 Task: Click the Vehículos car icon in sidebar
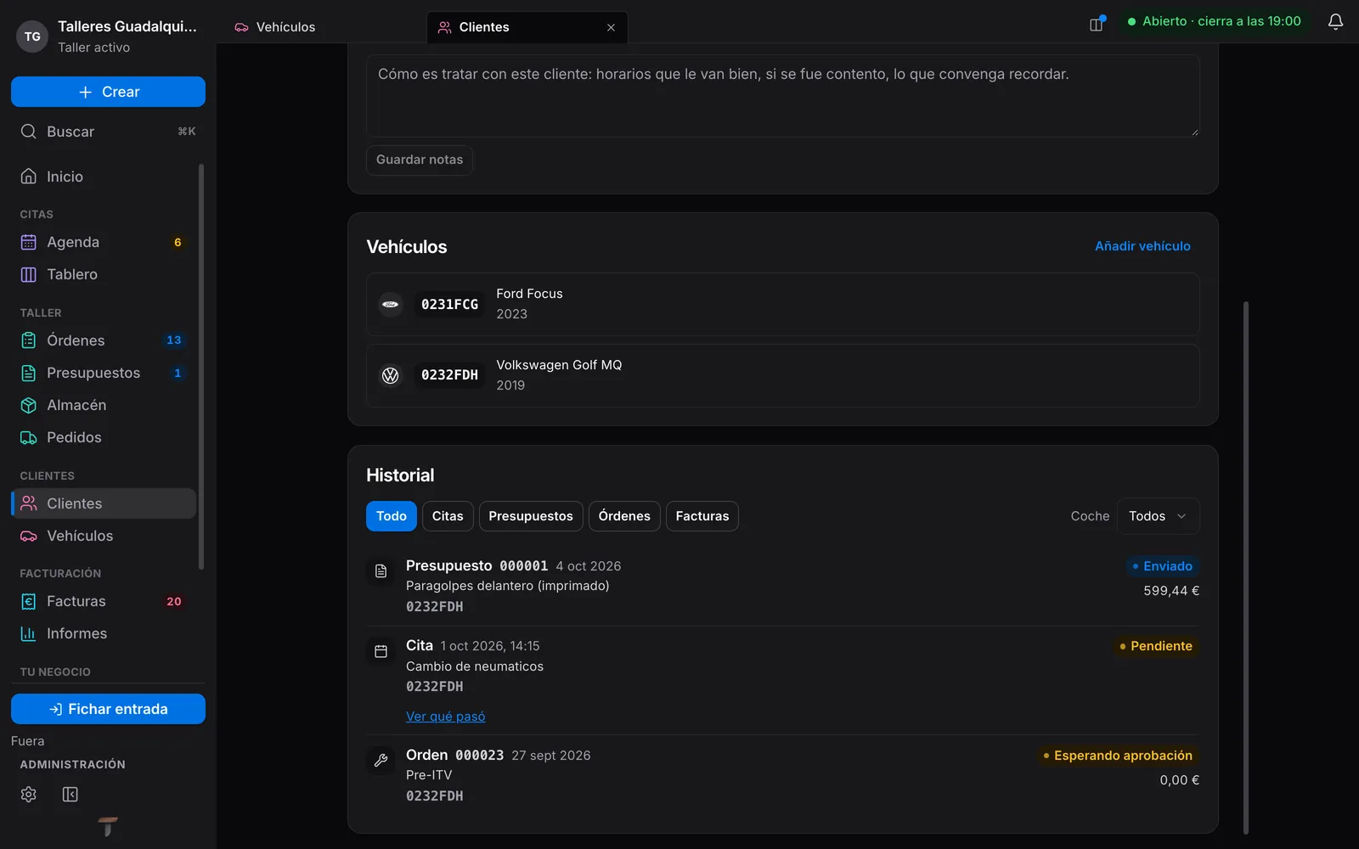(x=28, y=536)
